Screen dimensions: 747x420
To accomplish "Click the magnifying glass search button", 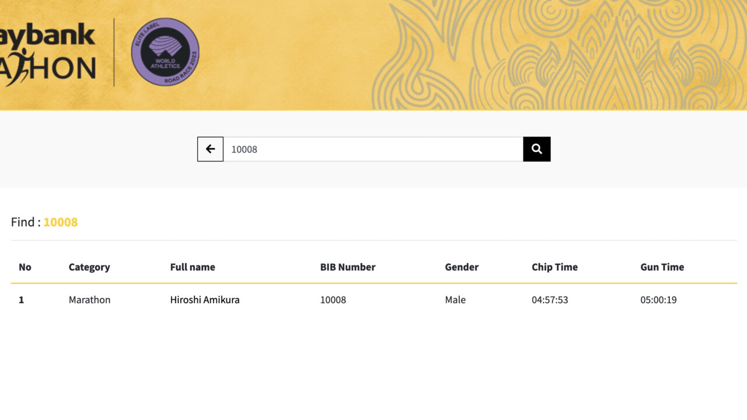I will click(x=537, y=149).
